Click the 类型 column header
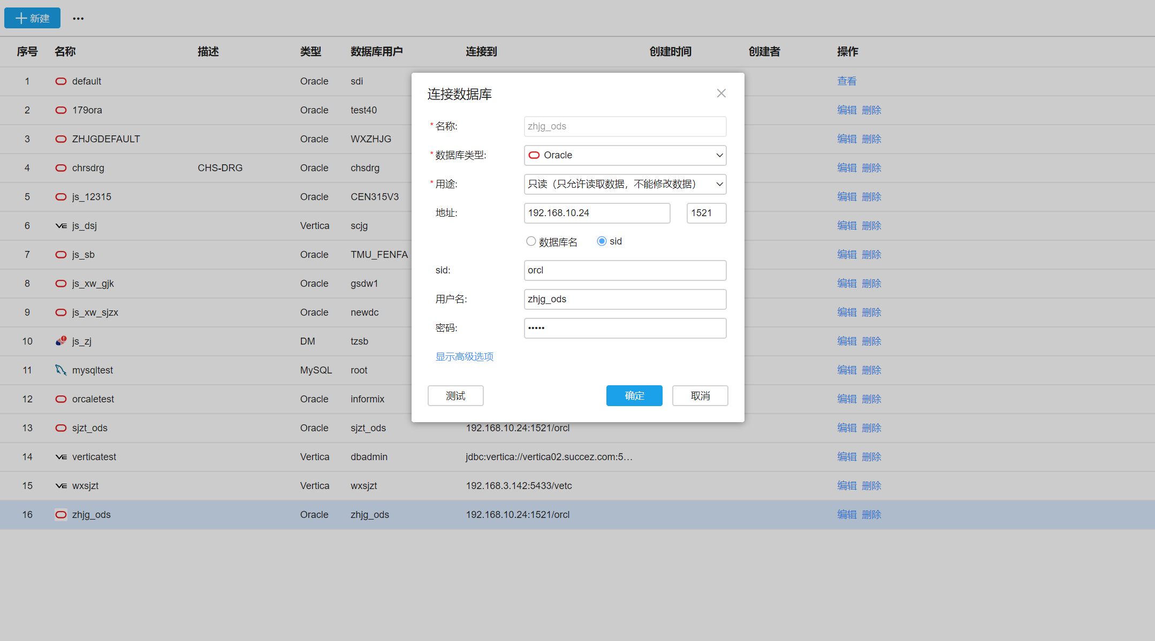 tap(310, 51)
